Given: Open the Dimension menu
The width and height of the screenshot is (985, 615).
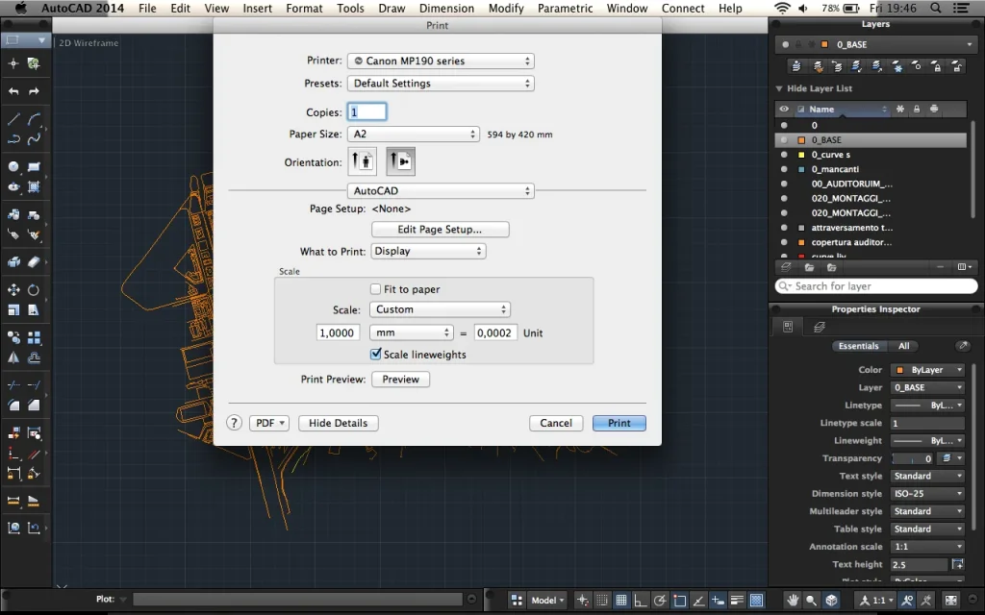Looking at the screenshot, I should coord(446,8).
